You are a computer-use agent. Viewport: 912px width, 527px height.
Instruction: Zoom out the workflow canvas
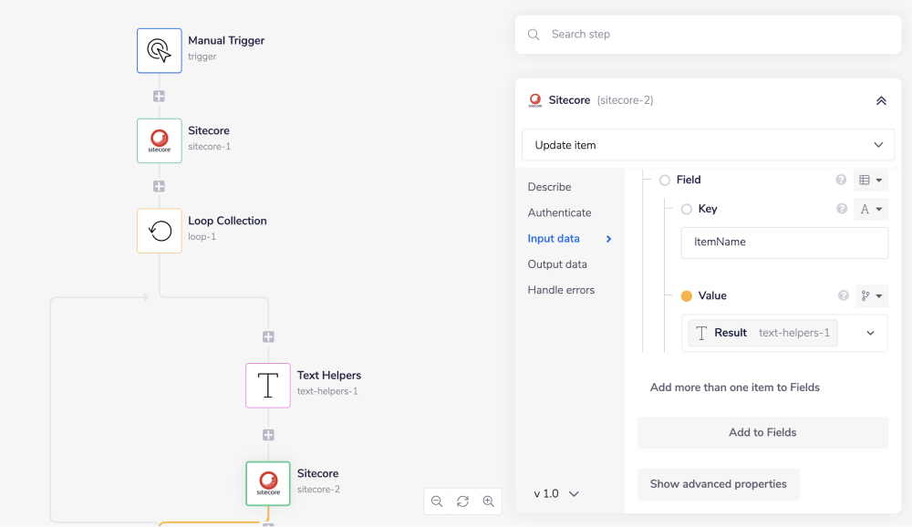[437, 501]
